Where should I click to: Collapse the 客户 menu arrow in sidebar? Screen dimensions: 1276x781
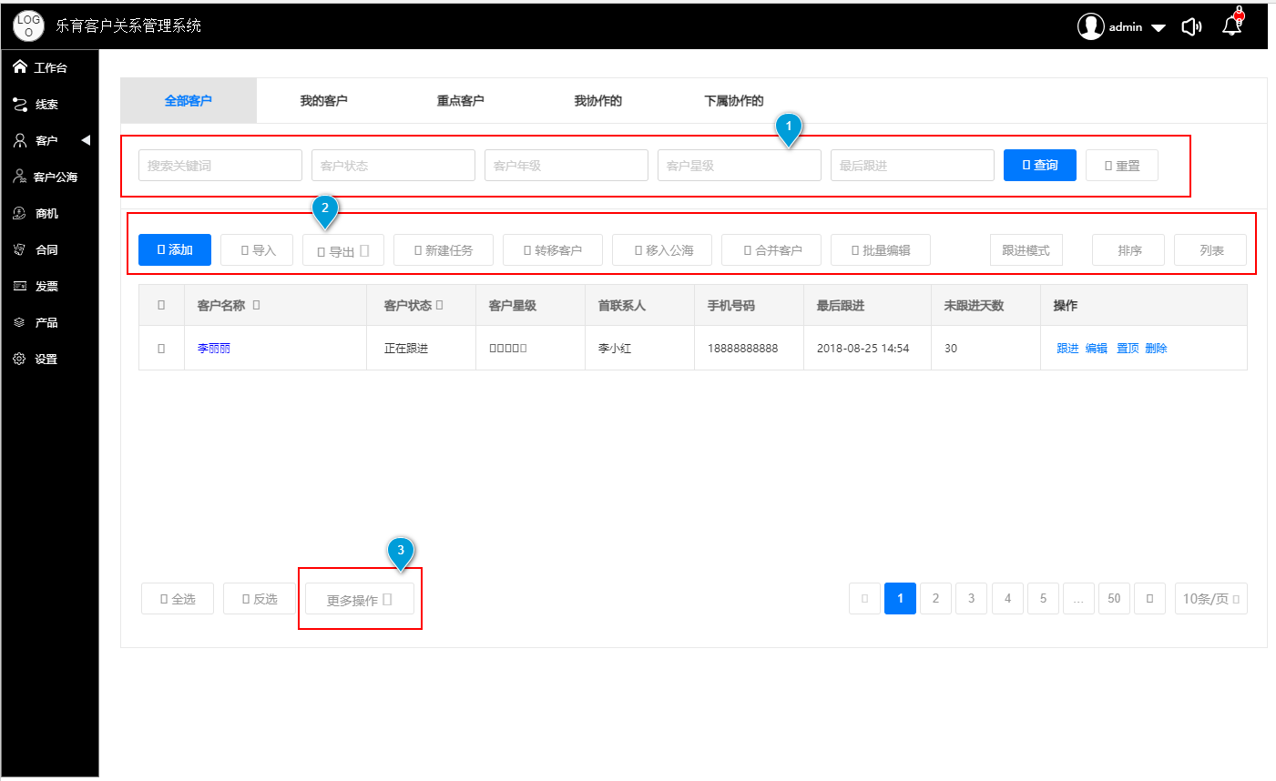coord(86,140)
